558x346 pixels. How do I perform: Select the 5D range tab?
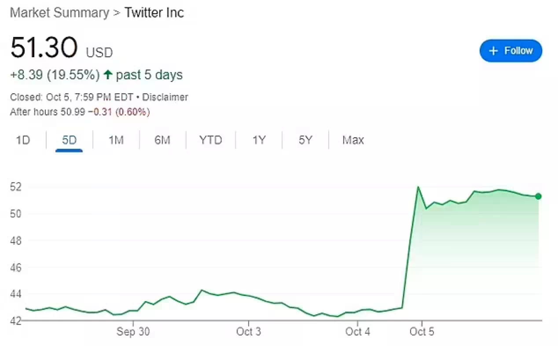[69, 140]
